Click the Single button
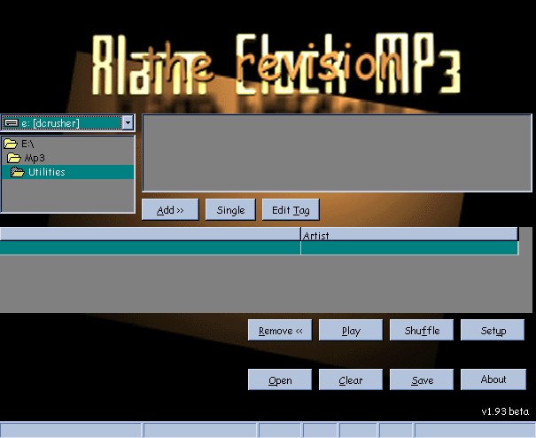This screenshot has height=438, width=536. [230, 210]
